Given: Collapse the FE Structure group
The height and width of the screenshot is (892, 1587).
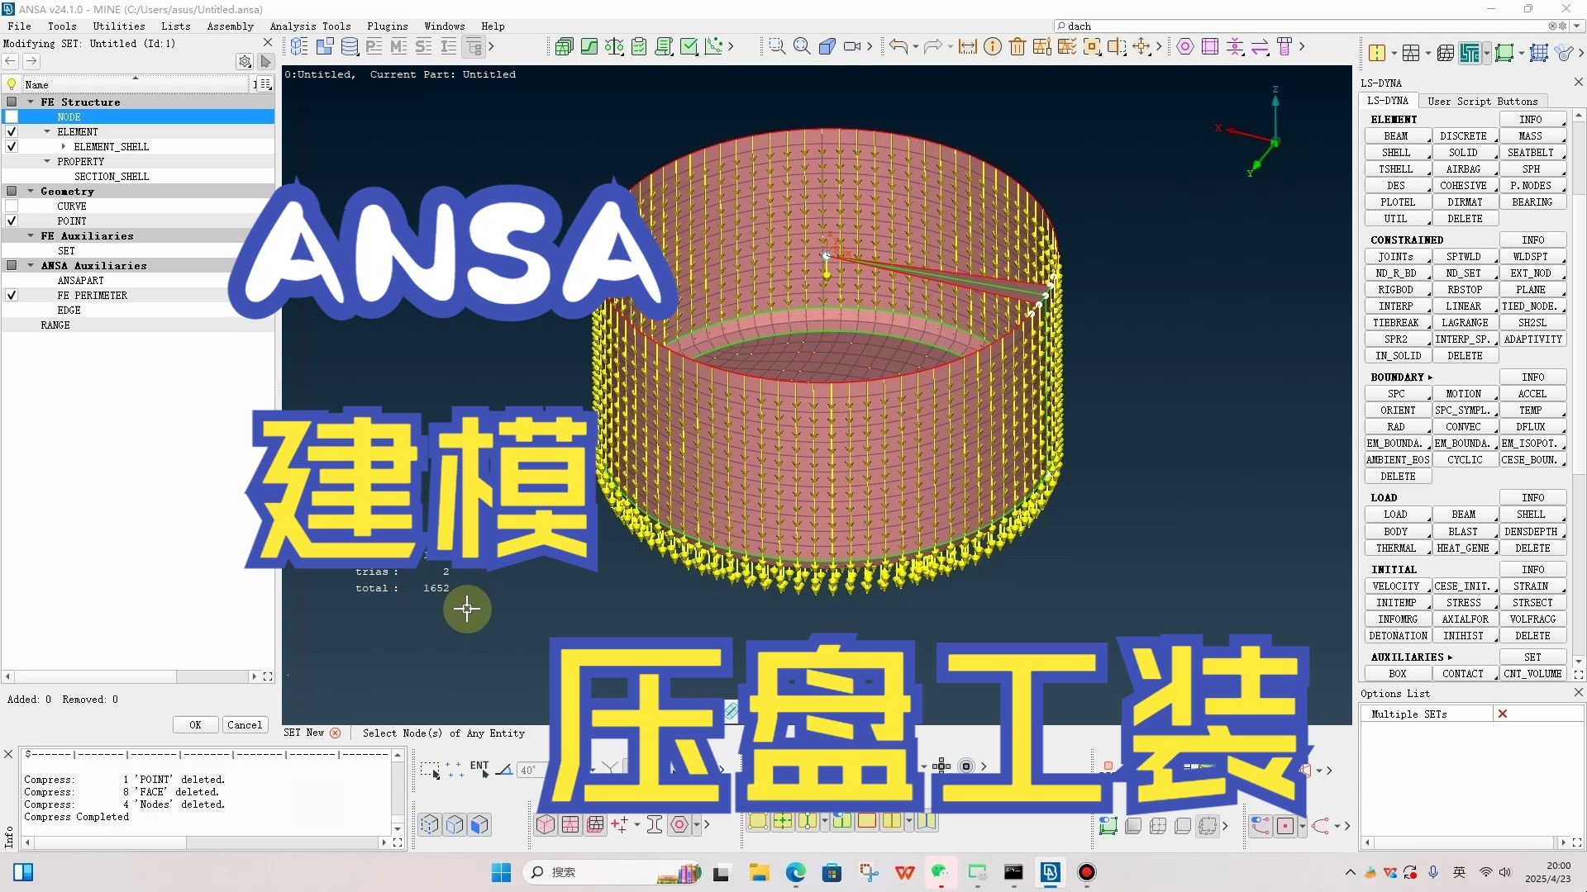Looking at the screenshot, I should pos(31,102).
